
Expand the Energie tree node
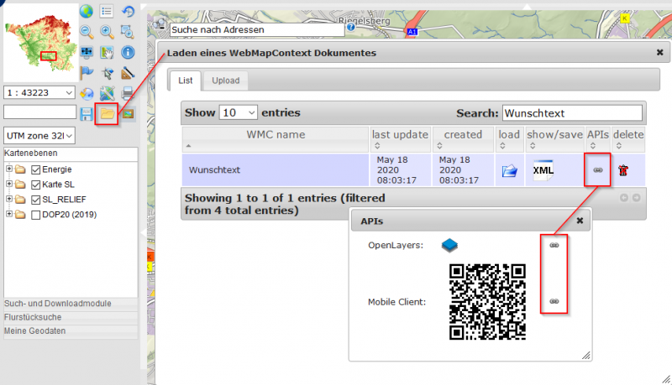[9, 169]
